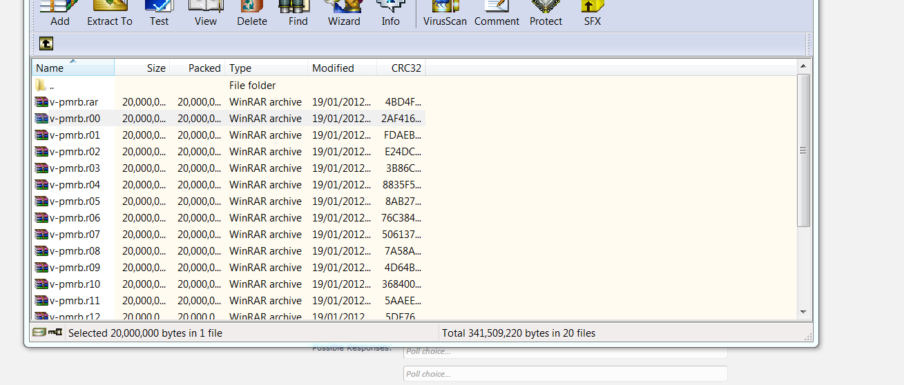Select the parent folder '..' row

point(229,86)
